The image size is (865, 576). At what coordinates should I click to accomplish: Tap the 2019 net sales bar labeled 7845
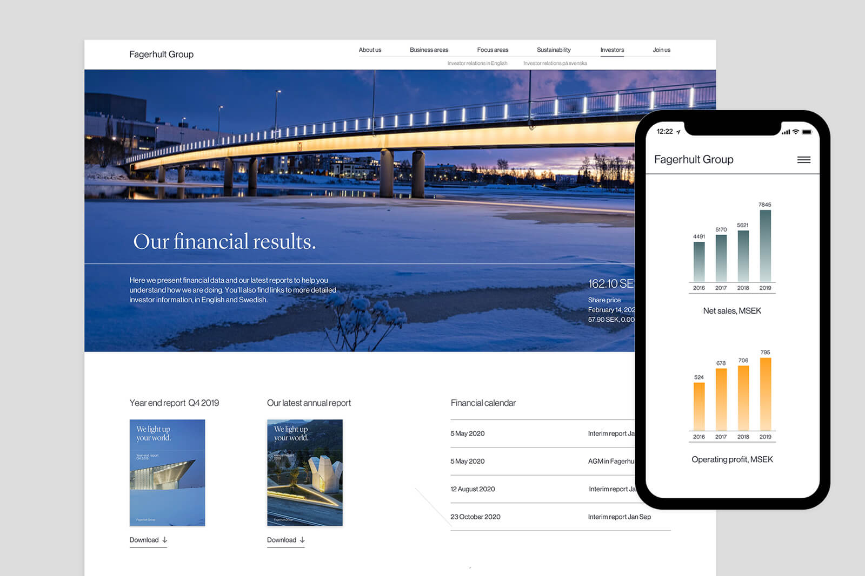coord(765,246)
